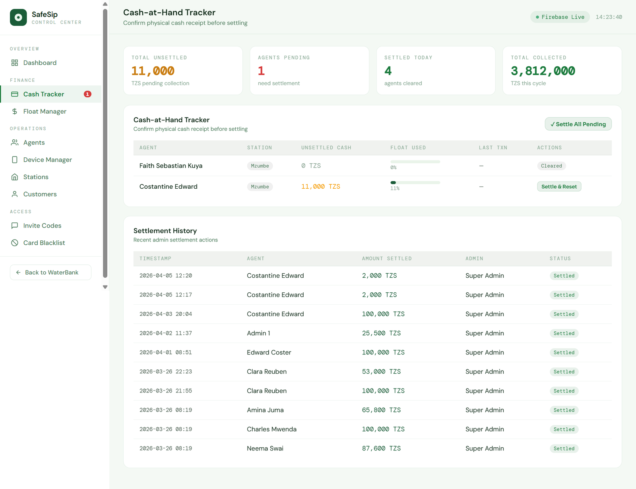636x489 pixels.
Task: Click the Firebase Live status indicator
Action: (x=560, y=17)
